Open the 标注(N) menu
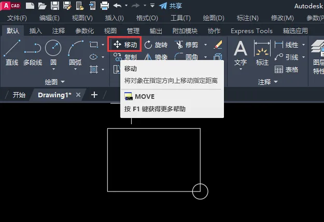The image size is (324, 222). coord(248,18)
